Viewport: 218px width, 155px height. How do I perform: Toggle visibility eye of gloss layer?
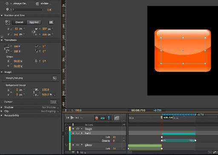tap(77, 145)
